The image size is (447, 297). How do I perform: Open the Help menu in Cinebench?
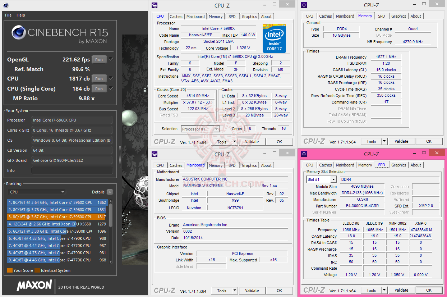21,15
